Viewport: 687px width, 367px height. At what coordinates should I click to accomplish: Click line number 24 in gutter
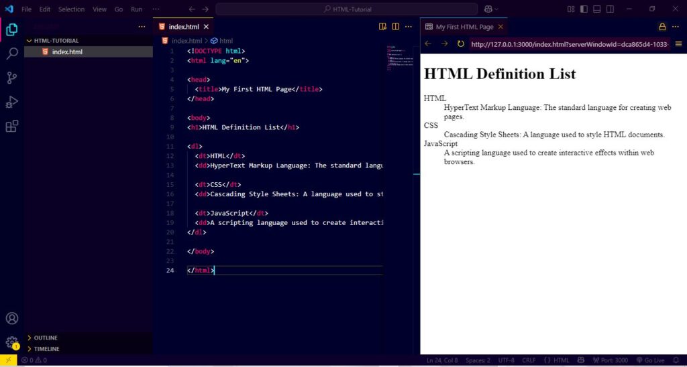point(170,271)
